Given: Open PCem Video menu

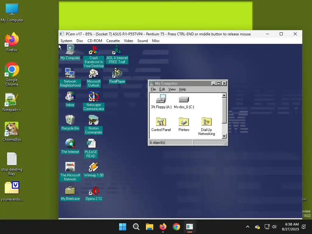Looking at the screenshot, I should tap(129, 41).
